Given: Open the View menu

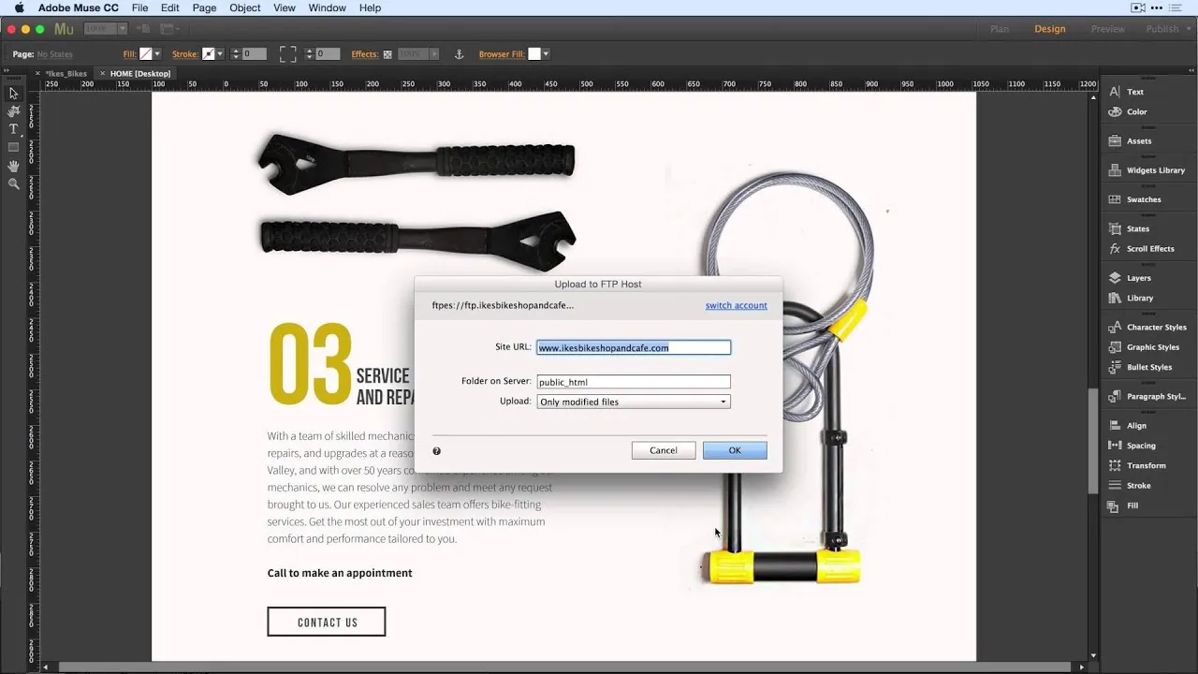Looking at the screenshot, I should point(285,7).
